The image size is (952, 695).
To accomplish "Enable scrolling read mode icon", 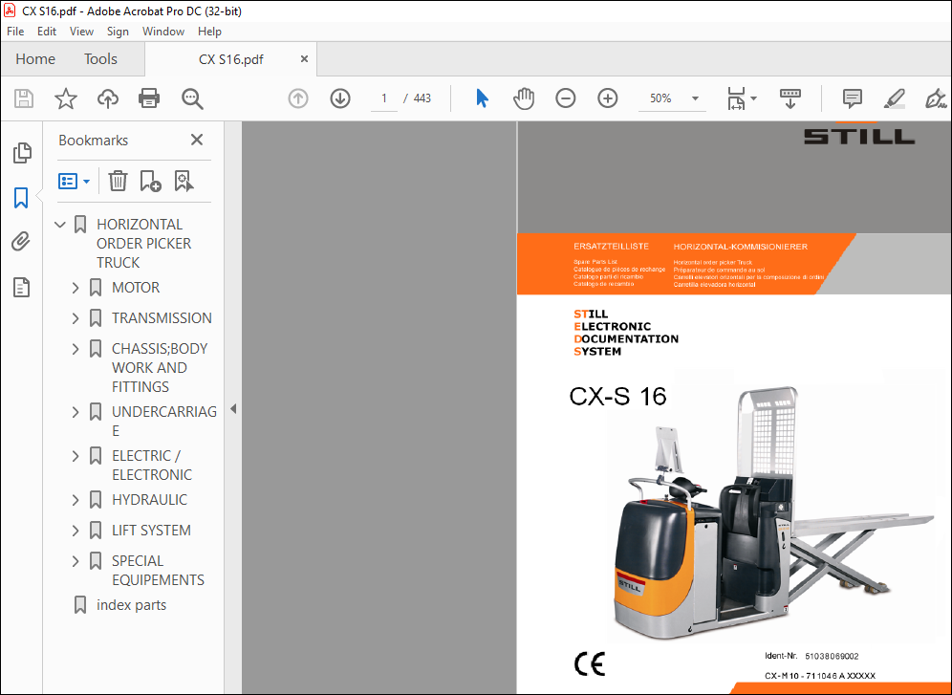I will [x=790, y=98].
